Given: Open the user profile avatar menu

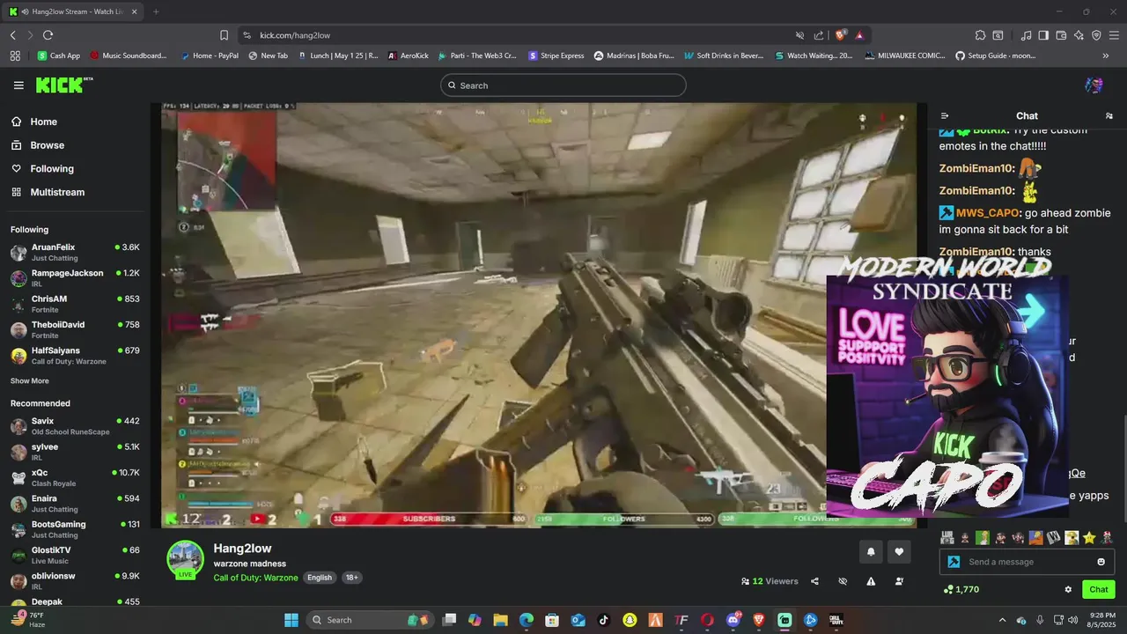Looking at the screenshot, I should tap(1094, 85).
